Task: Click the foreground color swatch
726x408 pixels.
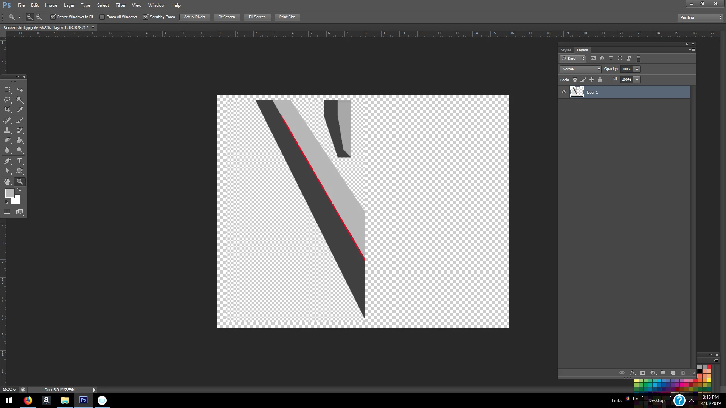Action: coord(9,193)
